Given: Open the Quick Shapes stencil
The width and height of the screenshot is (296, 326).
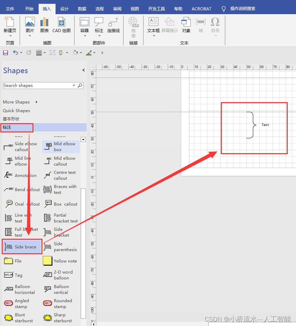Looking at the screenshot, I should [x=16, y=110].
